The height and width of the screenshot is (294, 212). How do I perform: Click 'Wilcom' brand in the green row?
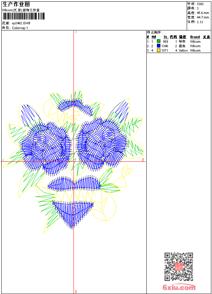point(195,41)
